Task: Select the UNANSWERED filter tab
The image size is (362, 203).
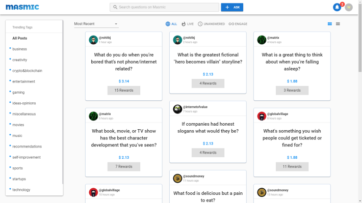Action: (211, 24)
